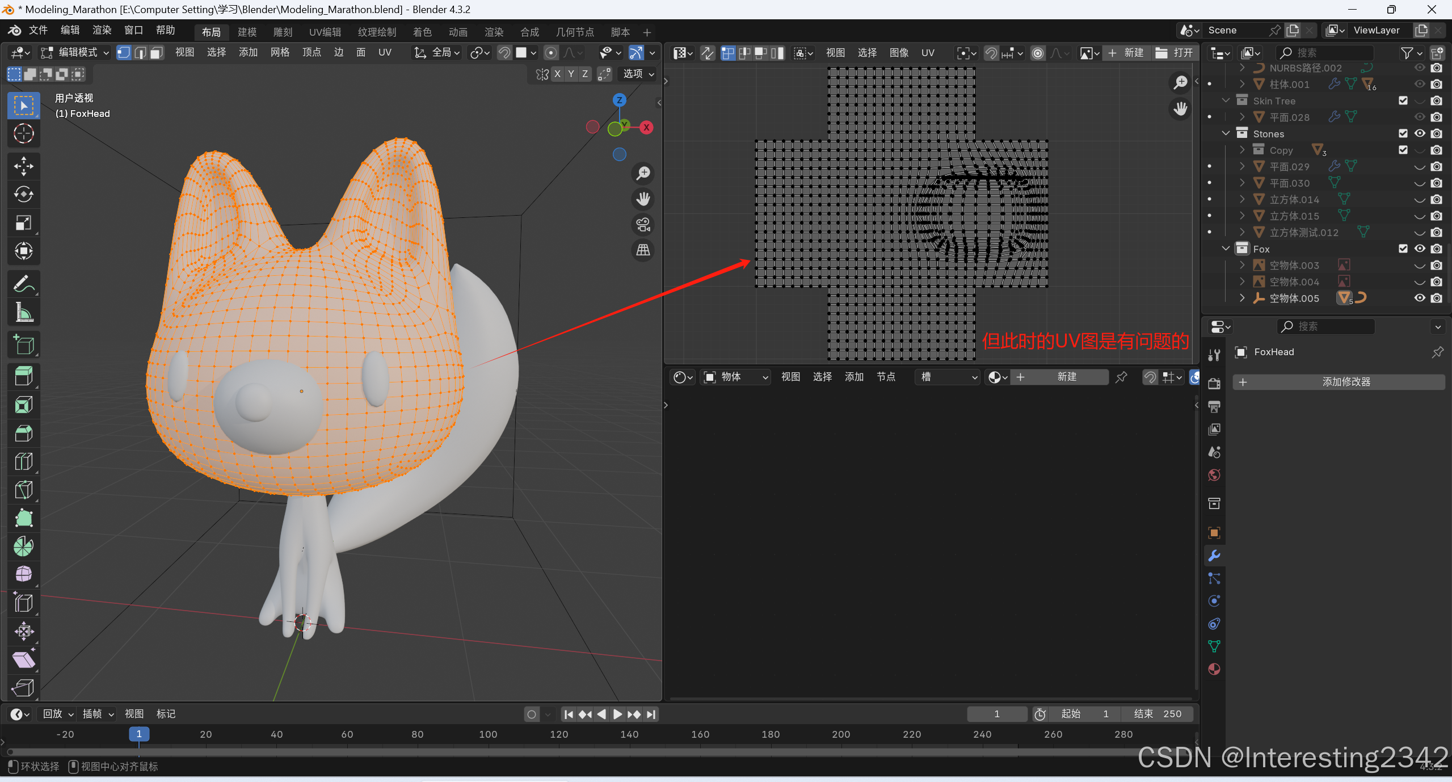Open Modifier properties wrench tab

coord(1214,556)
